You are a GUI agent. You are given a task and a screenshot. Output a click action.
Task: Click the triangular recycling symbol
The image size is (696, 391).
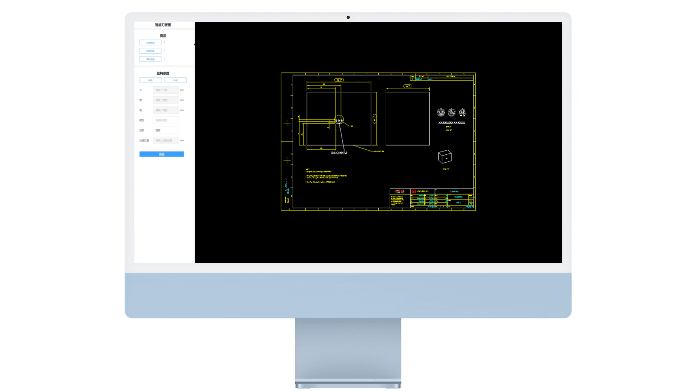[462, 112]
